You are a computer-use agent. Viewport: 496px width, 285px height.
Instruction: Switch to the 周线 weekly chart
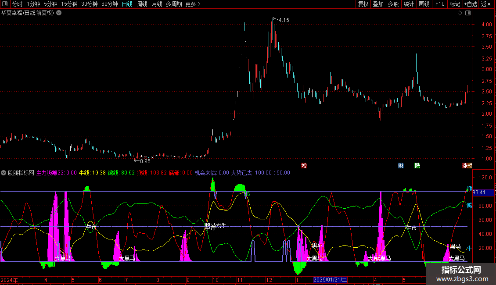coord(142,4)
